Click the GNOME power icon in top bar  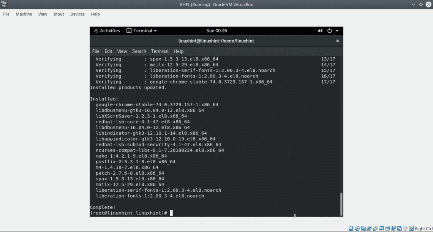tap(329, 31)
